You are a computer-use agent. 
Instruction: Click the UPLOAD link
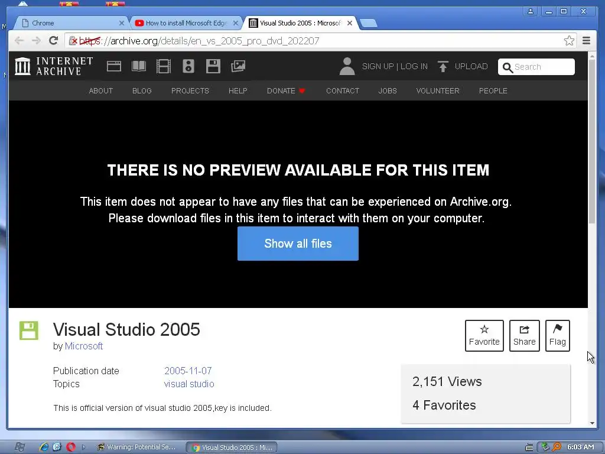coord(471,66)
